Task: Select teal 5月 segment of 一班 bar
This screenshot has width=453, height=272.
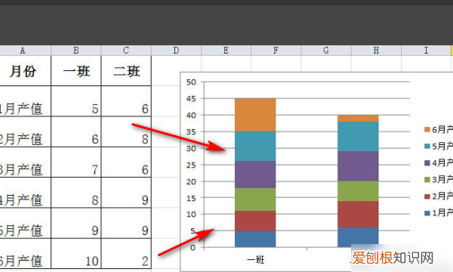Action: (255, 147)
